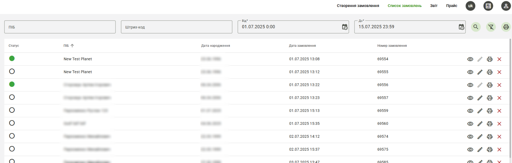Print order 69560
This screenshot has height=163, width=512.
[x=490, y=124]
